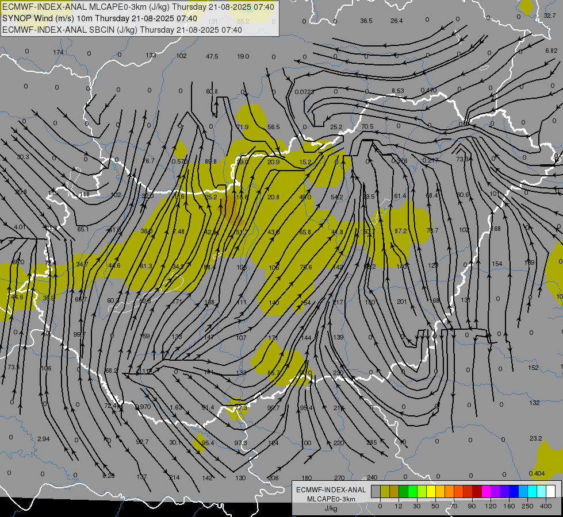Click the J/kg unit label in legend

(x=331, y=508)
